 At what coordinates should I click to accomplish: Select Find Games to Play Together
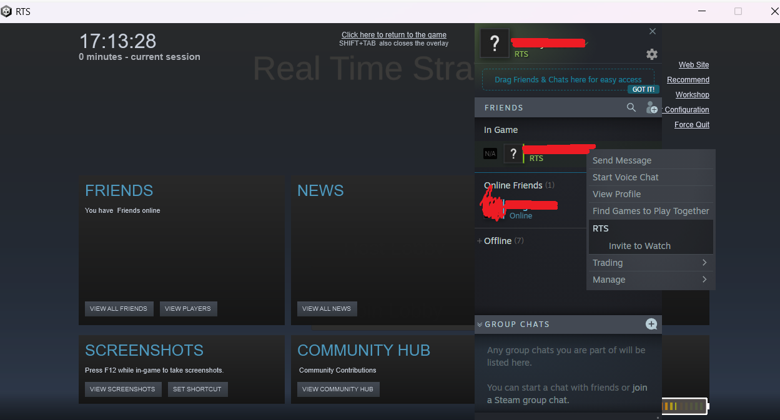click(651, 211)
